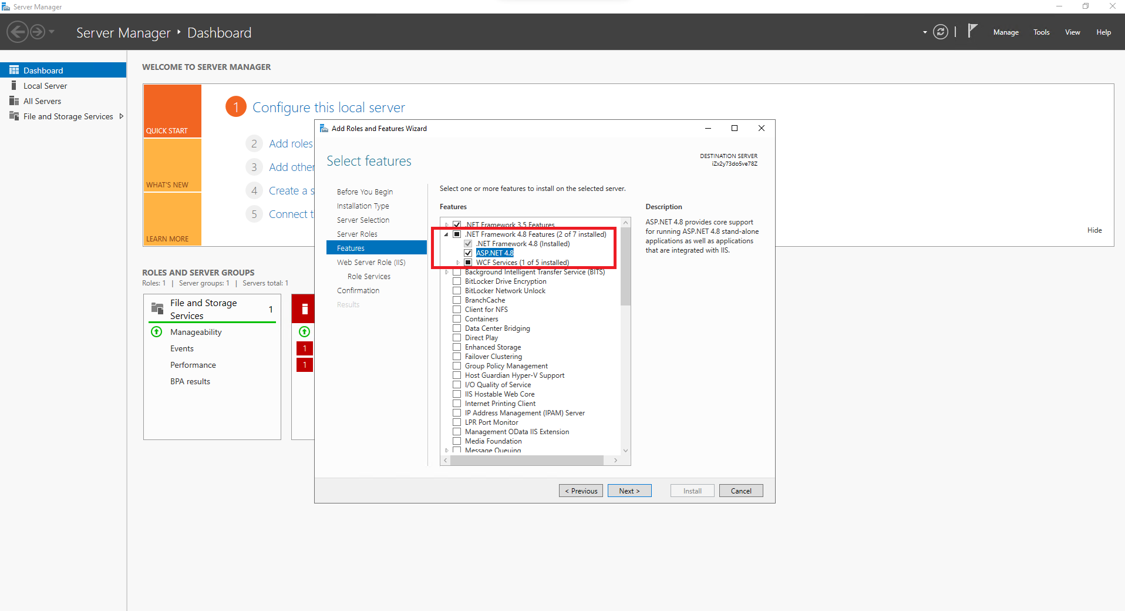This screenshot has width=1125, height=611.
Task: Click the features list scroll-down arrow
Action: tap(625, 451)
